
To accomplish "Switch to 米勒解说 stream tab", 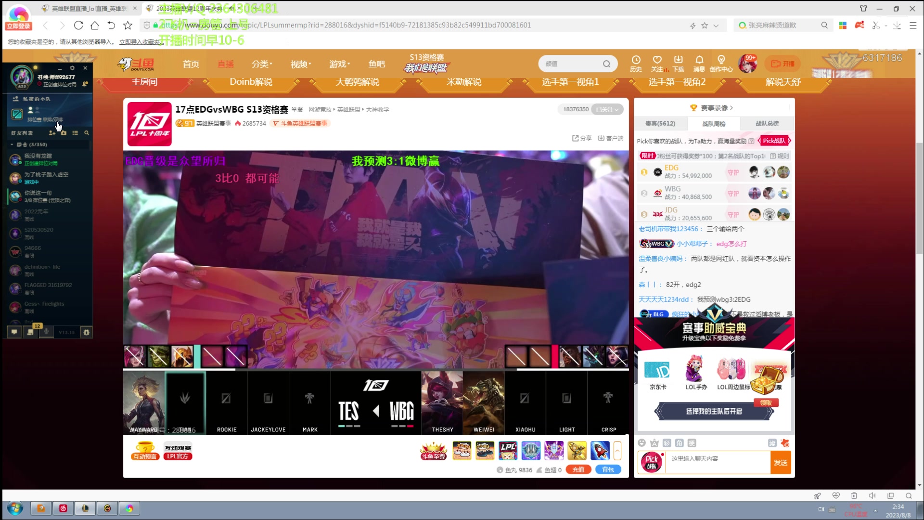I will [x=464, y=82].
